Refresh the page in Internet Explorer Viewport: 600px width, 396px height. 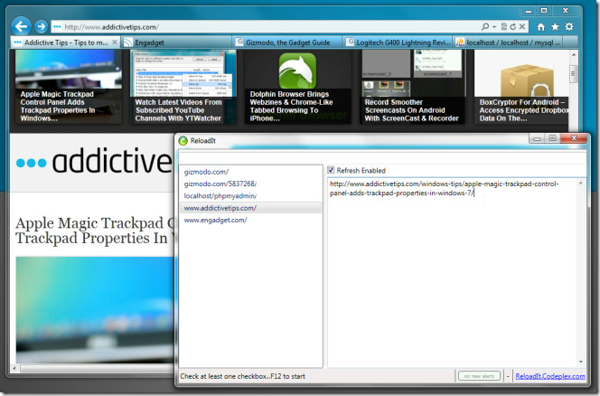(512, 26)
